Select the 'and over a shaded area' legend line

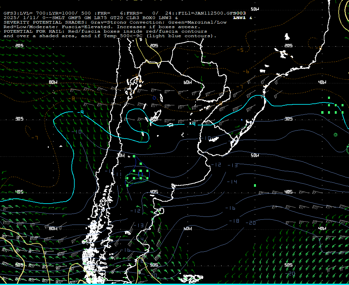pyautogui.click(x=110, y=36)
